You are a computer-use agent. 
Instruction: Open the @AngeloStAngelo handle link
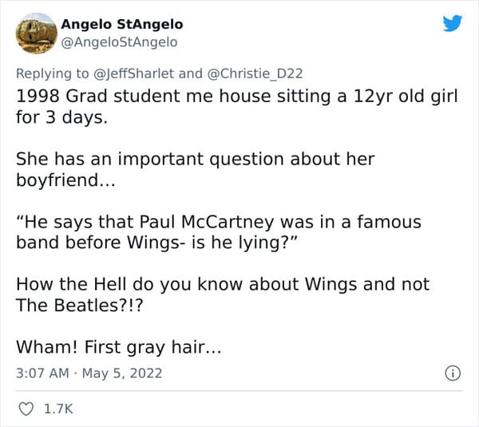click(119, 42)
